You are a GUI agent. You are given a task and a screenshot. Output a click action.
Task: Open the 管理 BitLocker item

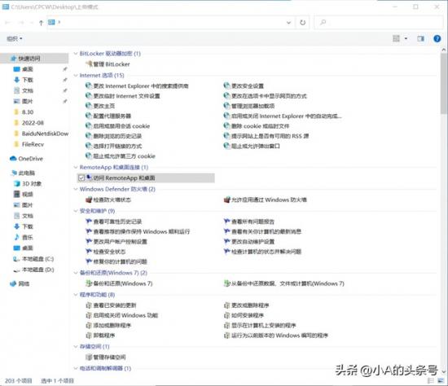pos(108,64)
